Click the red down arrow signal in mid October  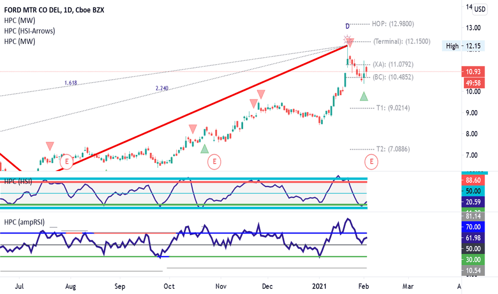click(x=193, y=129)
